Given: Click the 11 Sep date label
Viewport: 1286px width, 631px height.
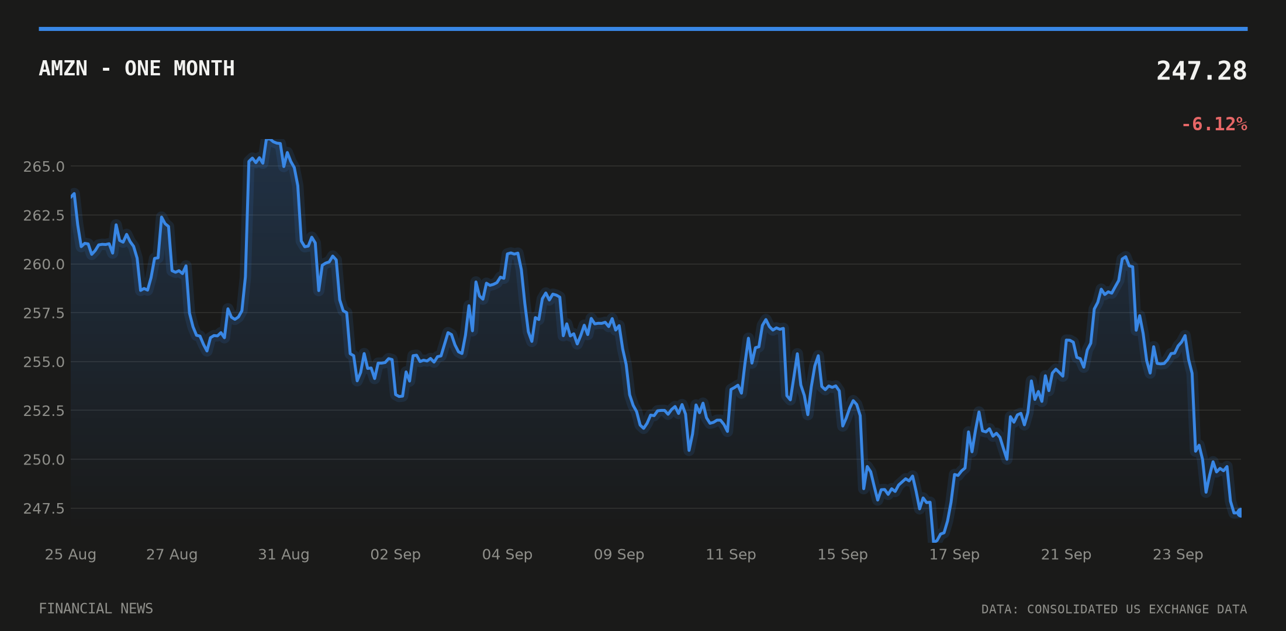Looking at the screenshot, I should pyautogui.click(x=731, y=554).
